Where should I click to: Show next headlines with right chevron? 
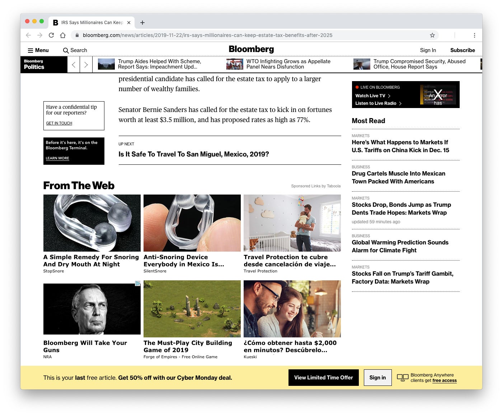pyautogui.click(x=86, y=65)
